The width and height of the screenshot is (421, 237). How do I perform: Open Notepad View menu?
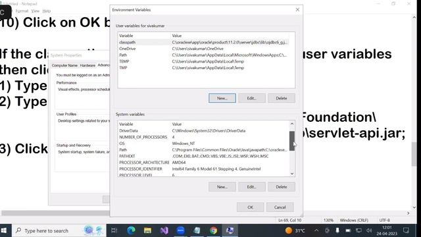click(x=35, y=11)
